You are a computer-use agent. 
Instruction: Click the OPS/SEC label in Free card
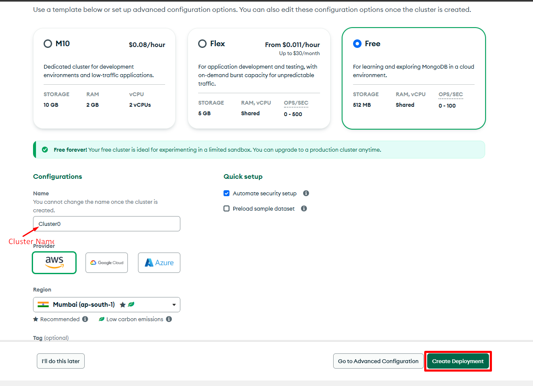point(450,94)
